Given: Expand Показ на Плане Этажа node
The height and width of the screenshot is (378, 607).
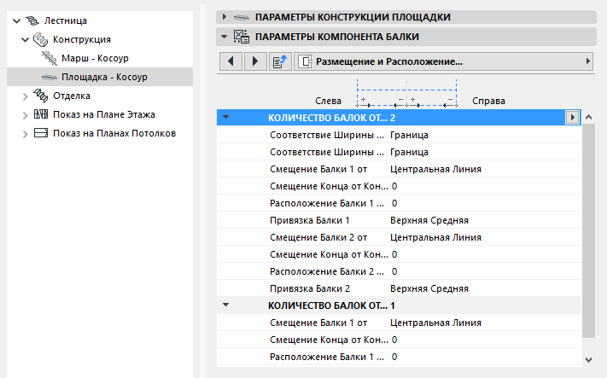Looking at the screenshot, I should point(25,115).
